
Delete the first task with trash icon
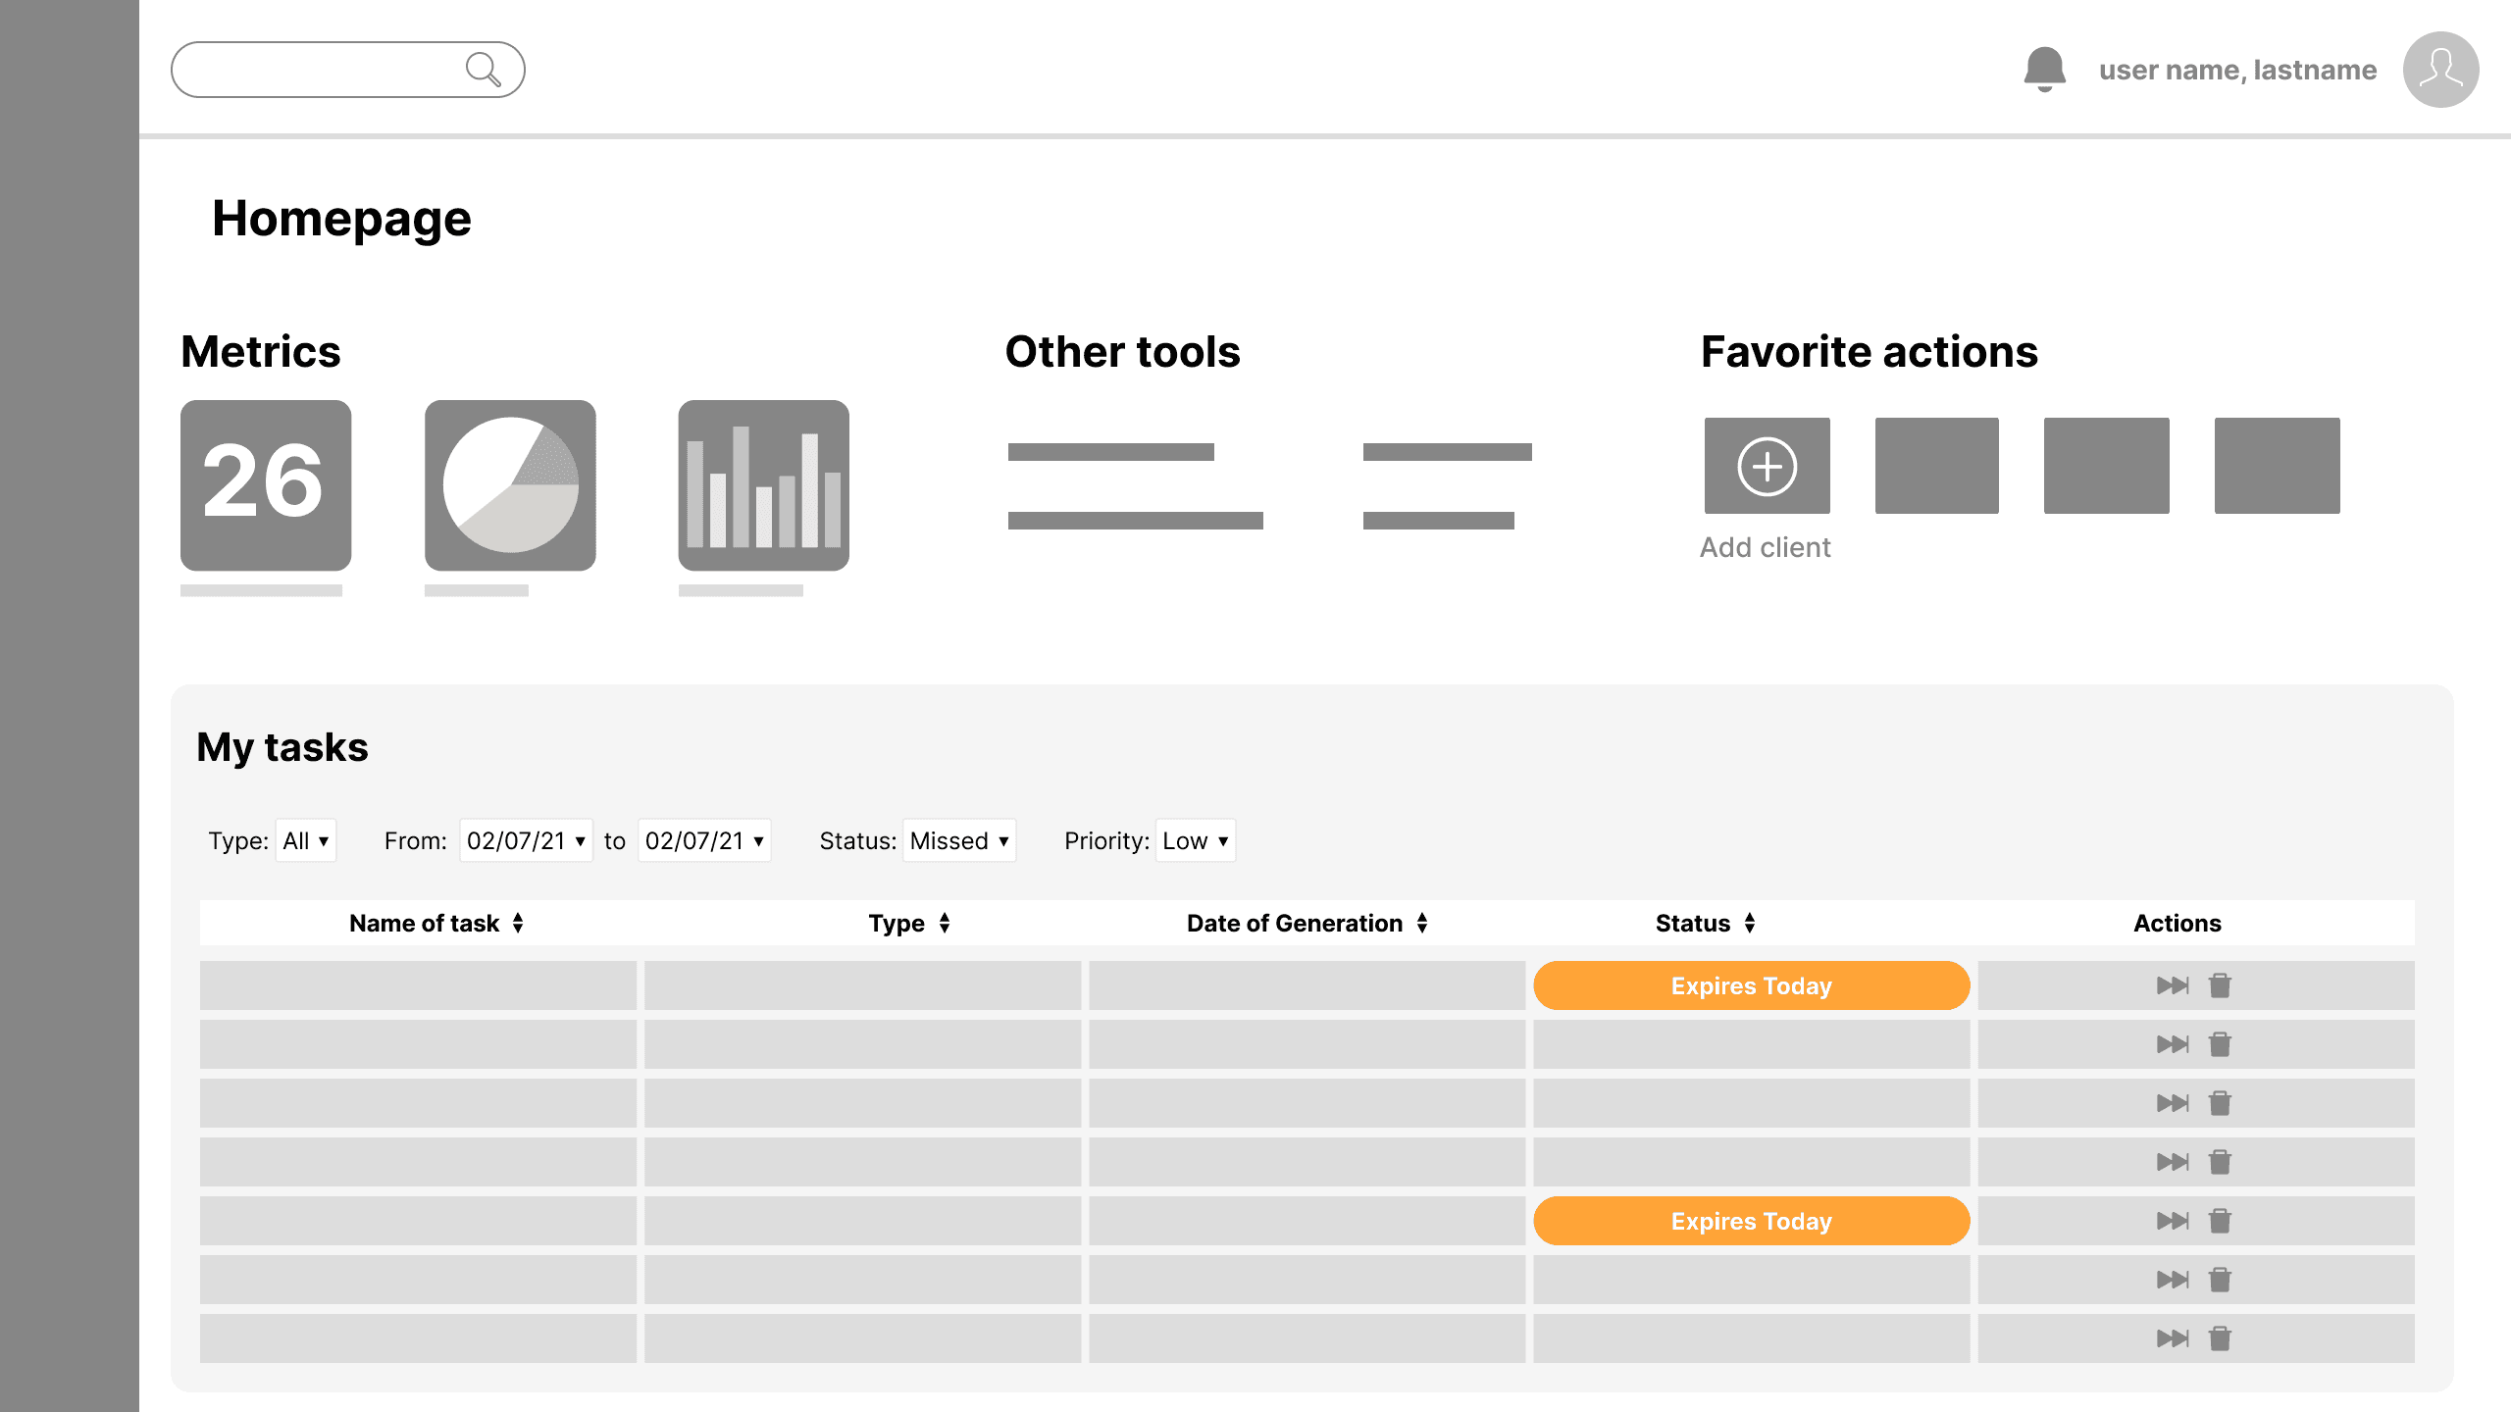click(x=2220, y=985)
